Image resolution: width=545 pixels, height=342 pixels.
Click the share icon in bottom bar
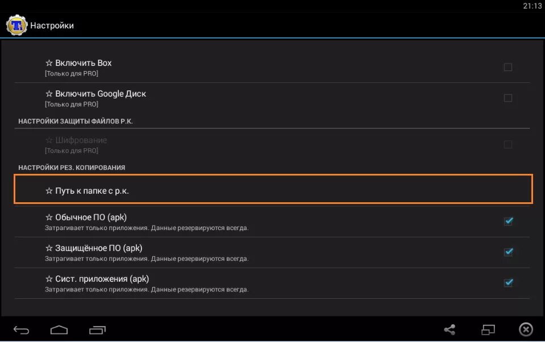pyautogui.click(x=450, y=330)
